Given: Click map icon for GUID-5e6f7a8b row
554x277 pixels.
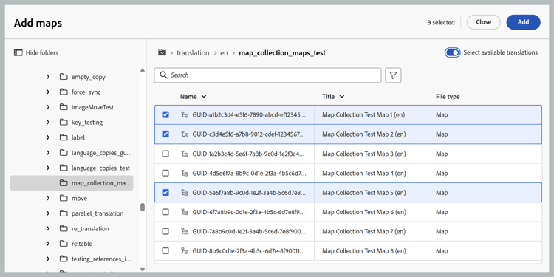Looking at the screenshot, I should [x=184, y=193].
